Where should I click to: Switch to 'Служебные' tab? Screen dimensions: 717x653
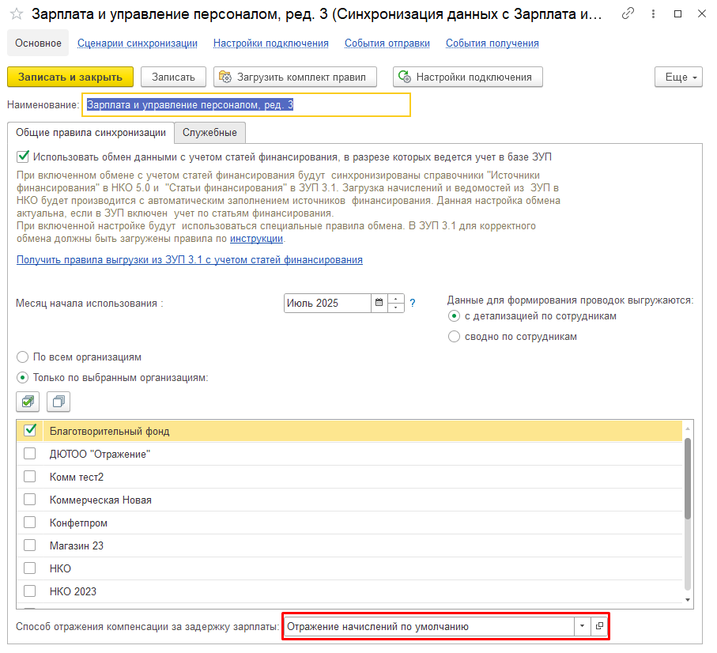point(209,133)
